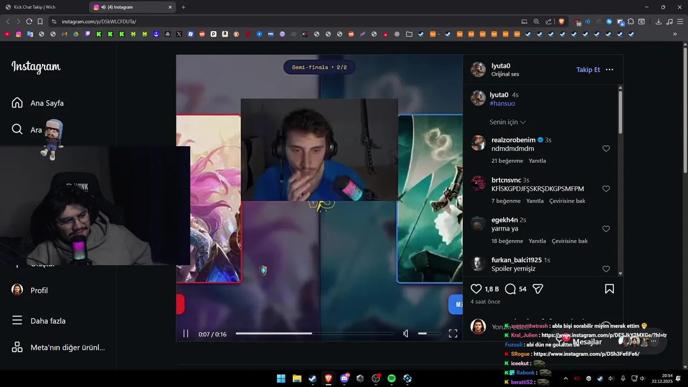The width and height of the screenshot is (688, 387).
Task: Open the Ana Sayfa home page
Action: point(38,103)
